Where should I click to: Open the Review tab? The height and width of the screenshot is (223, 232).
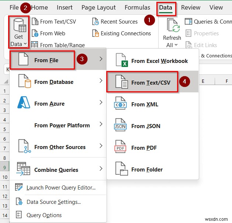tap(191, 7)
